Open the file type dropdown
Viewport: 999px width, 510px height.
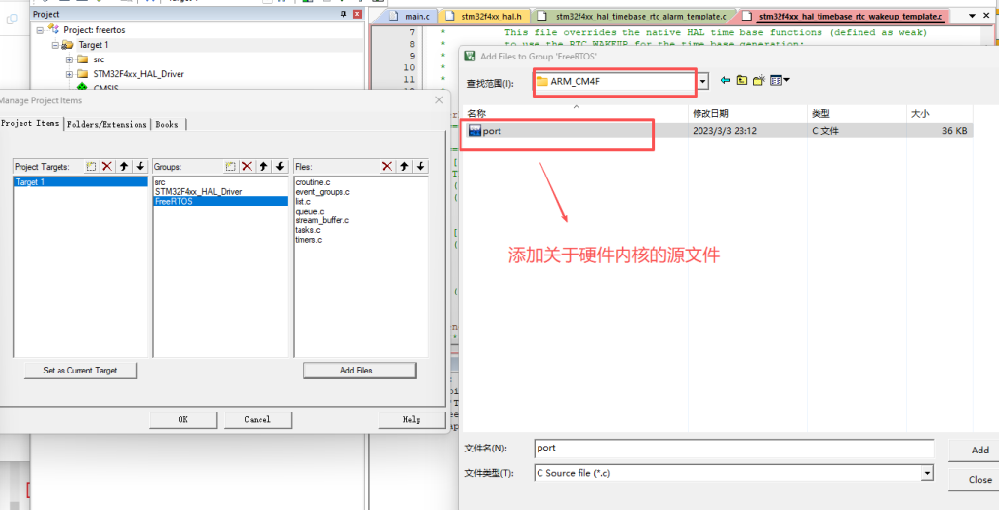[x=927, y=473]
